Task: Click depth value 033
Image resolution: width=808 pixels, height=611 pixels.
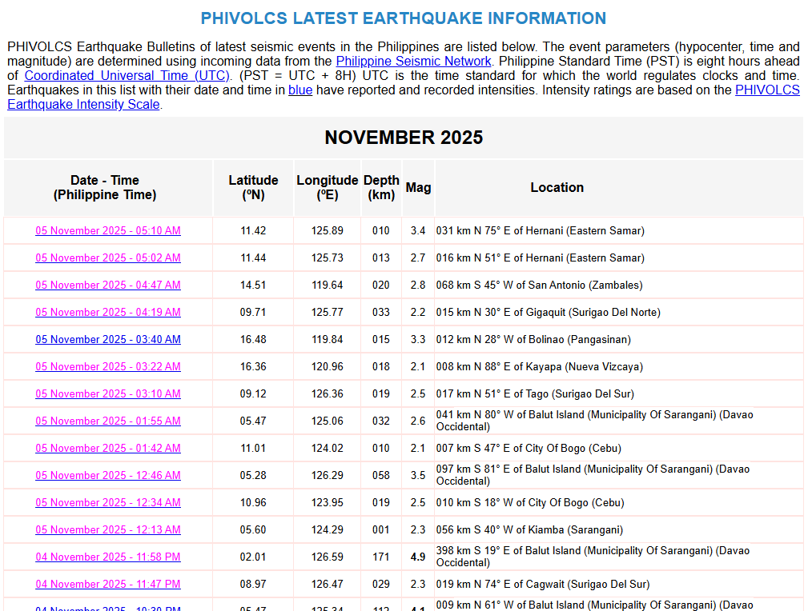Action: coord(381,313)
